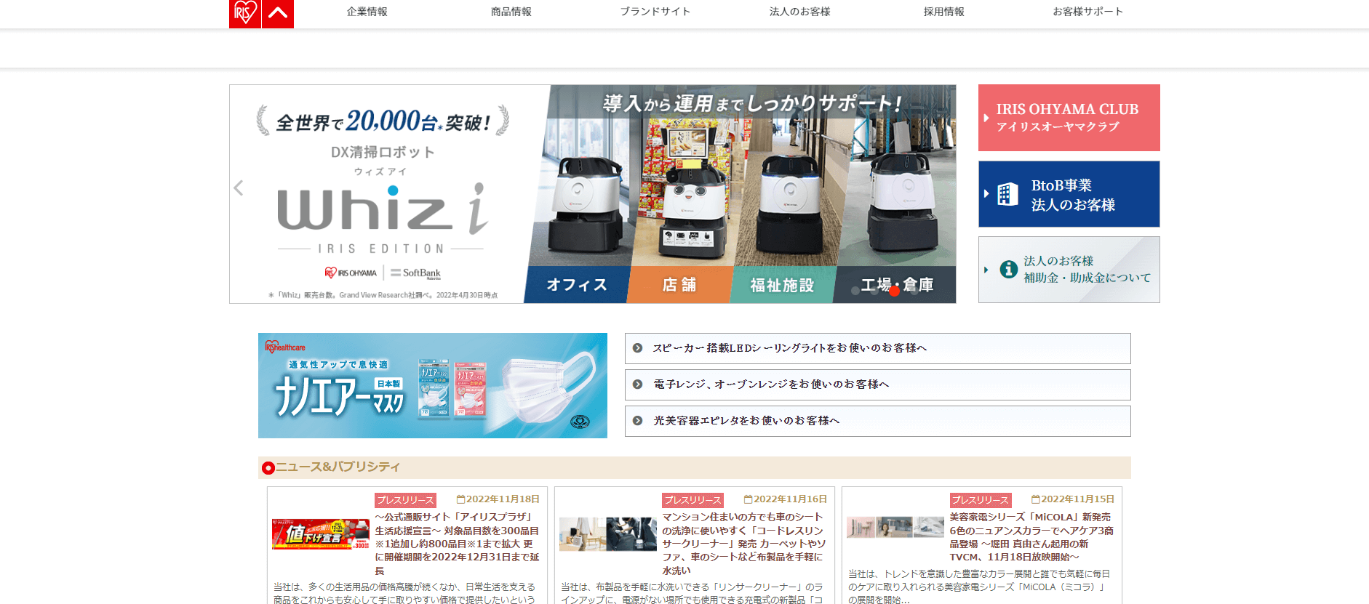Click the white triangle on IRIS OHYAMA CLUB banner
The image size is (1369, 604).
point(986,118)
